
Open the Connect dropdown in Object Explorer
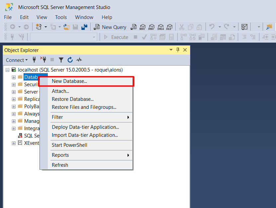click(17, 60)
